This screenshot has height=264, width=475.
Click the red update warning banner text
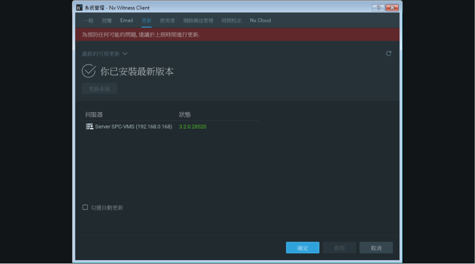click(x=141, y=35)
